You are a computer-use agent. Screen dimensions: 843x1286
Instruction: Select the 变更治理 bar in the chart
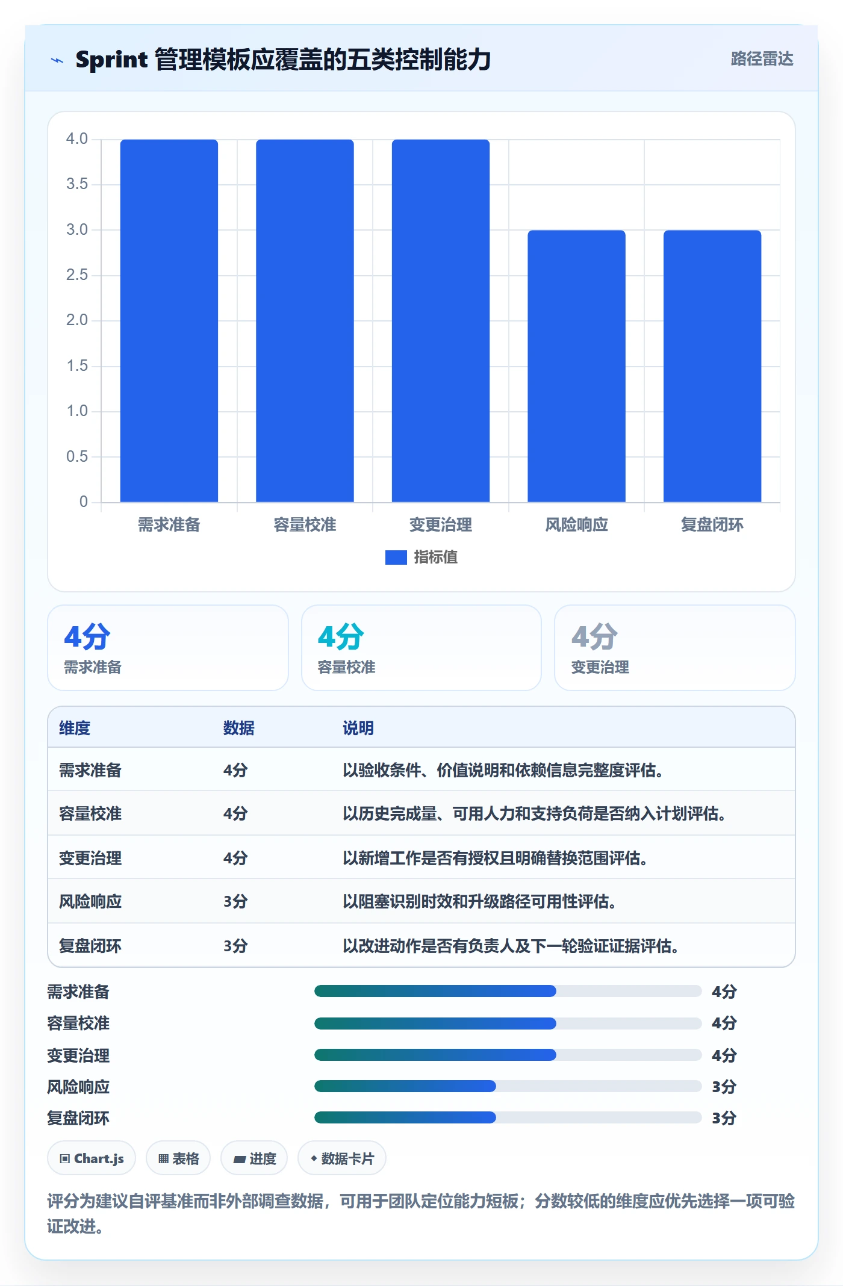tap(441, 321)
